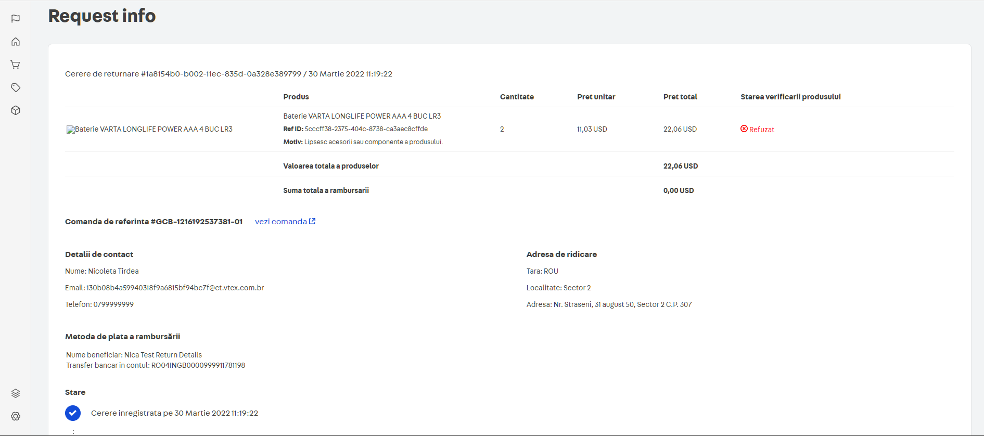
Task: Click the Tara: ROU line
Action: (542, 271)
